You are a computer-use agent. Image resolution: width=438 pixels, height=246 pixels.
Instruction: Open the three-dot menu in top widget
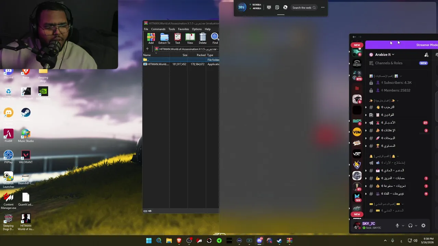(x=323, y=8)
